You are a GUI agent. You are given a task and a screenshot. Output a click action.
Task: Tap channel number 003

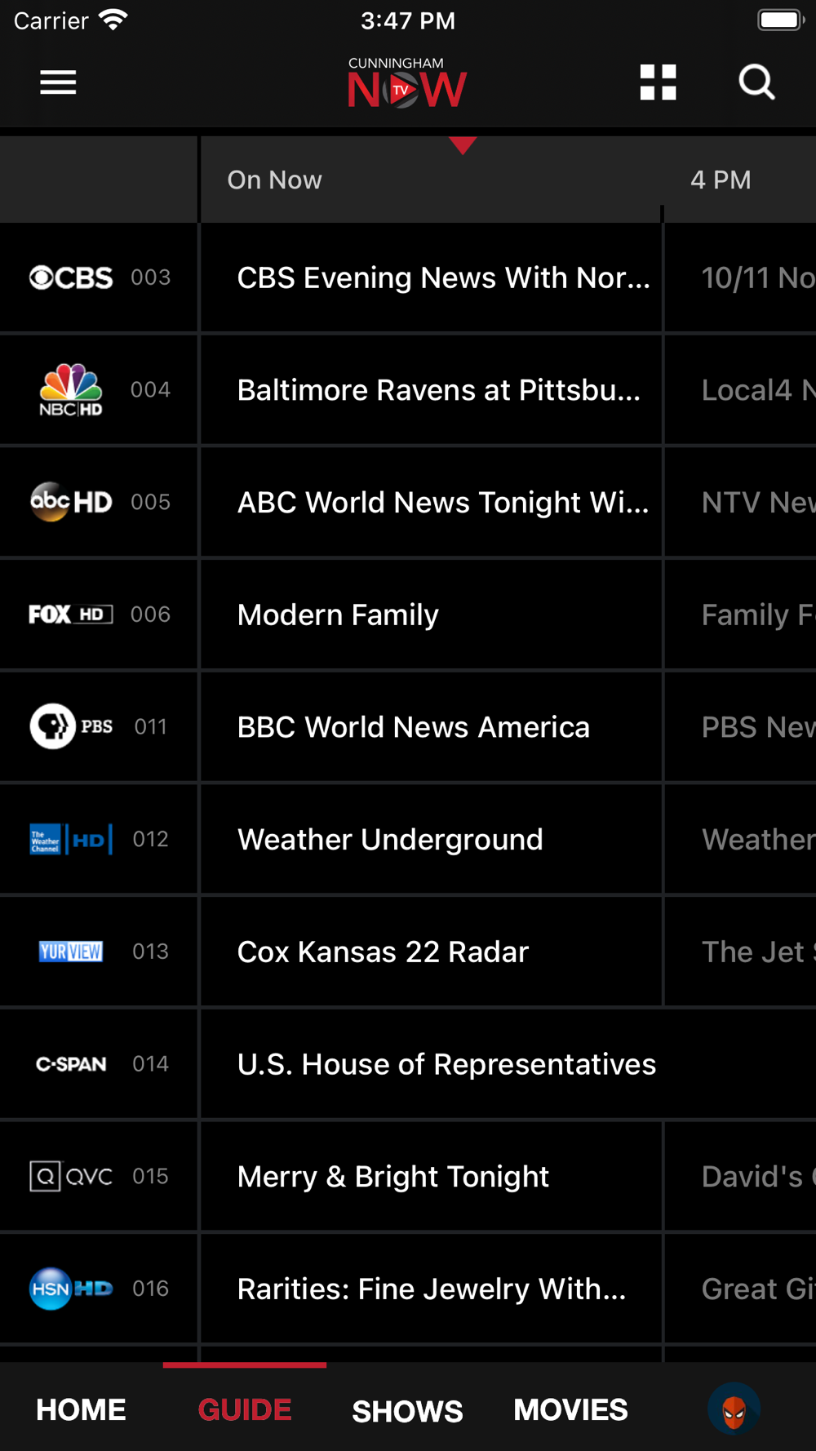[151, 277]
